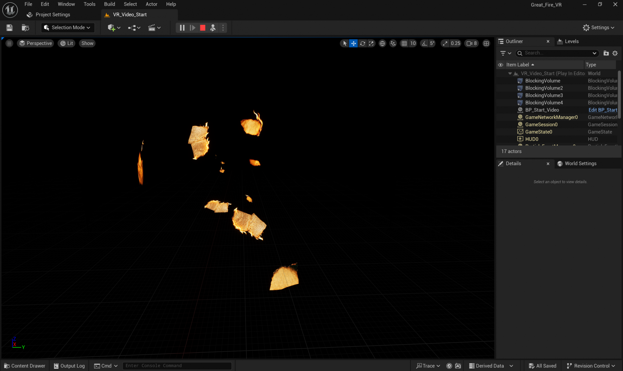Viewport: 623px width, 371px height.
Task: Switch to the World Settings tab
Action: pyautogui.click(x=580, y=164)
